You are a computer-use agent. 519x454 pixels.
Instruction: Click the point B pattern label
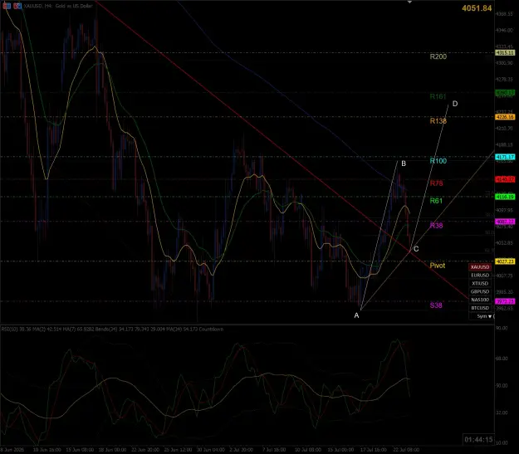pos(404,164)
